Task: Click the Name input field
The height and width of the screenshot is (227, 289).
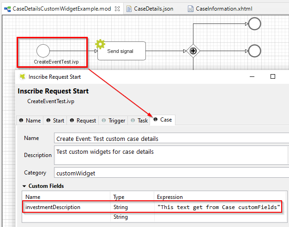Action: click(x=171, y=139)
